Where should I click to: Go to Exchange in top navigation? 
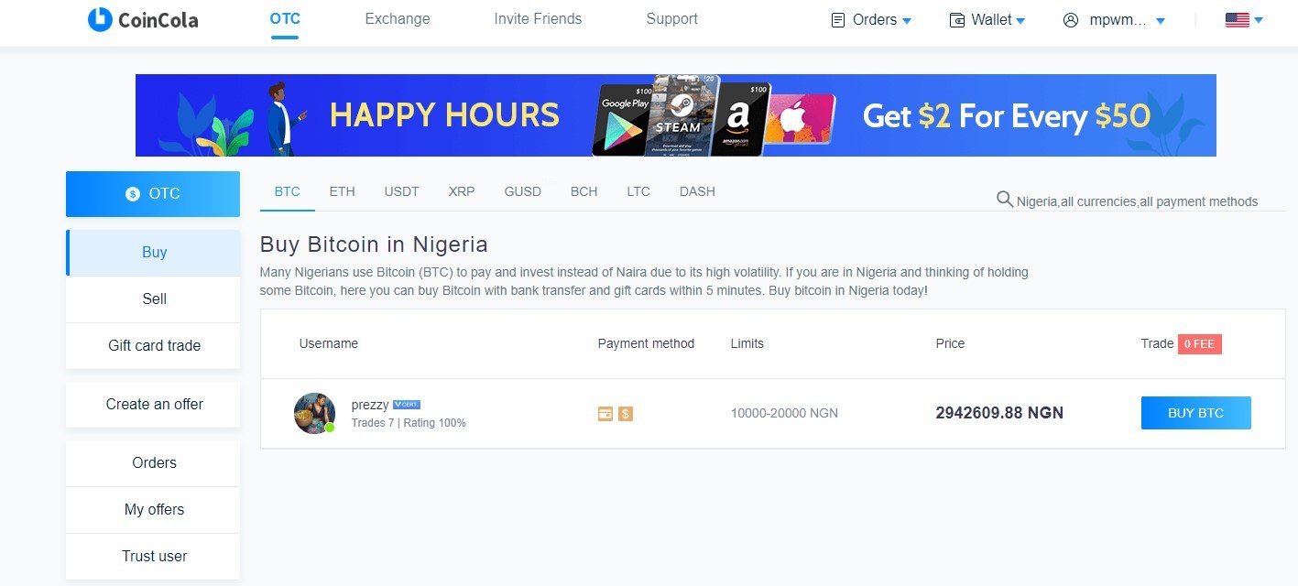click(398, 19)
